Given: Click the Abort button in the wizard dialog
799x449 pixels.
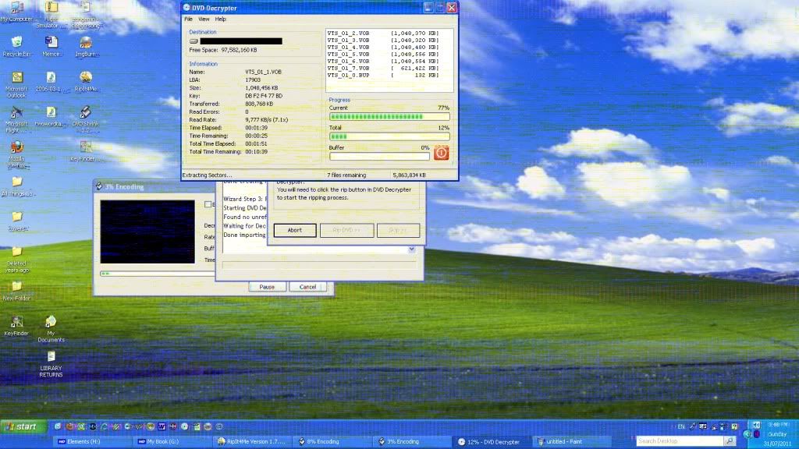Looking at the screenshot, I should [x=294, y=230].
